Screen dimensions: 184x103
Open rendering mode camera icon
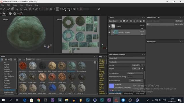74,9
